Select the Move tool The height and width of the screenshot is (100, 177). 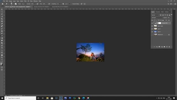2,9
